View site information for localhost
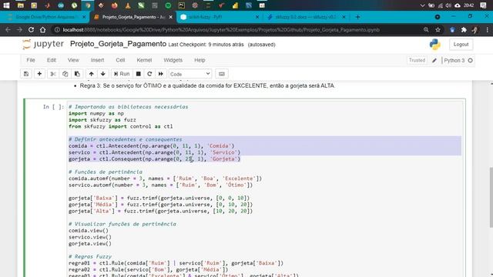The height and width of the screenshot is (277, 493). (57, 30)
